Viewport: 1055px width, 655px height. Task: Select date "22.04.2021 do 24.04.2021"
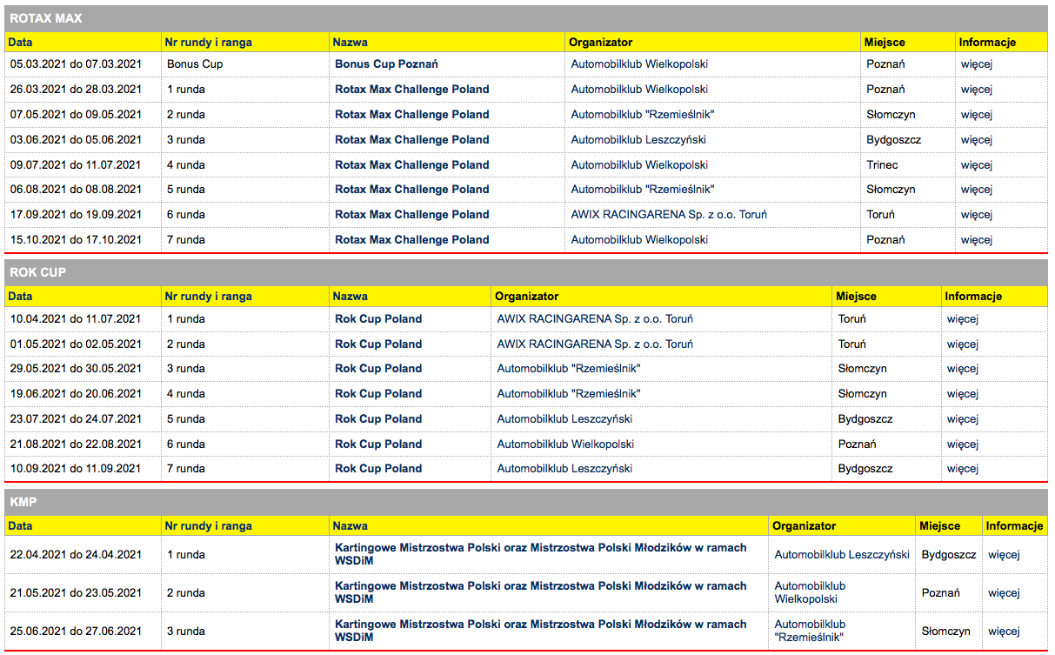point(76,555)
